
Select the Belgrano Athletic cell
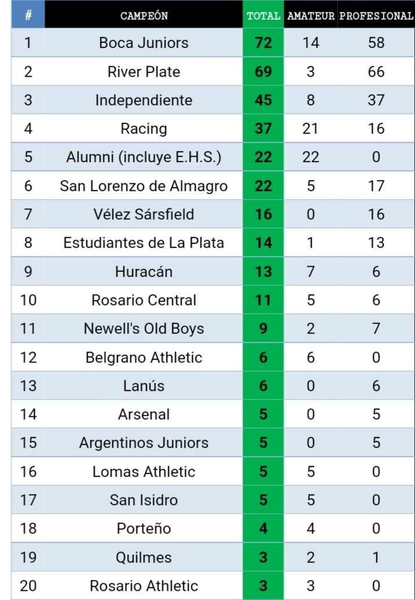[x=144, y=357]
